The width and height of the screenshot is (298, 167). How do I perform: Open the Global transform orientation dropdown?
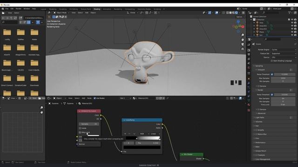tap(132, 13)
